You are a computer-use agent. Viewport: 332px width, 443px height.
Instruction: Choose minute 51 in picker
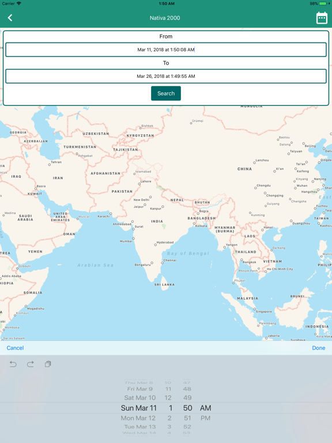(187, 418)
